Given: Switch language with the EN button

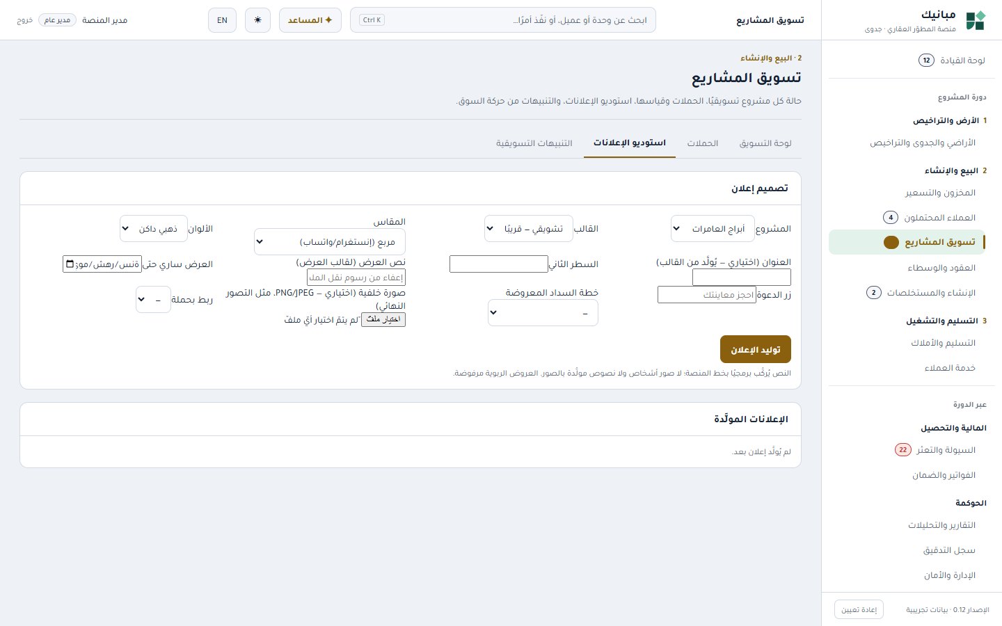Looking at the screenshot, I should (x=222, y=20).
